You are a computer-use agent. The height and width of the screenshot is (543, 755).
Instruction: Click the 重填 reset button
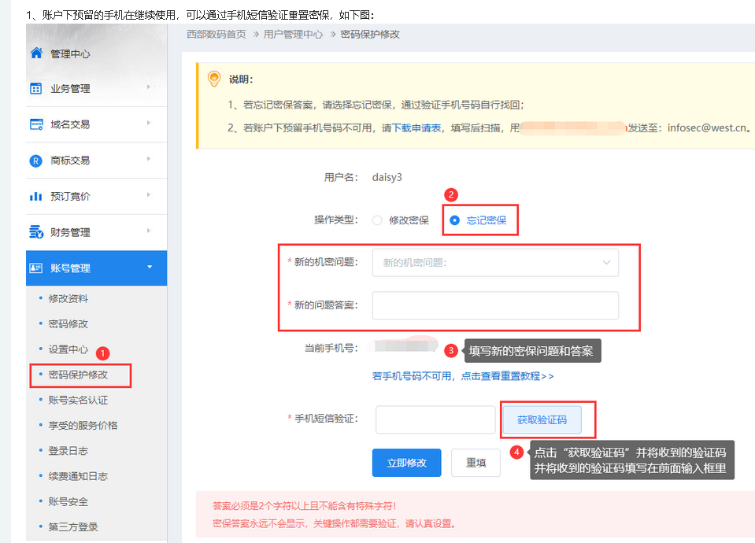coord(476,463)
